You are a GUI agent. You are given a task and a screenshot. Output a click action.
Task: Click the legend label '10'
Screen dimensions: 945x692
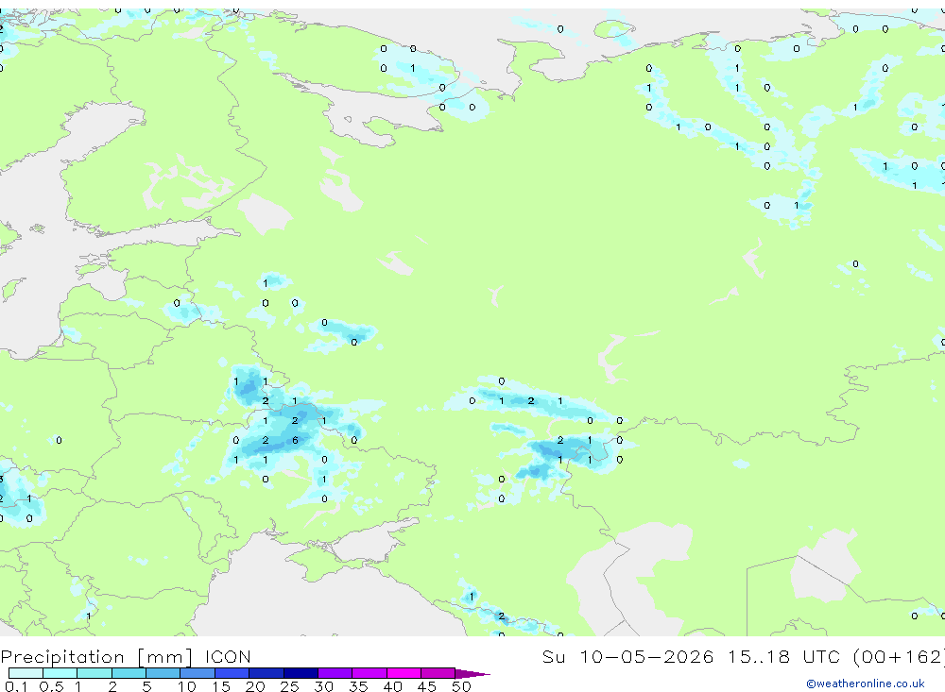187,686
